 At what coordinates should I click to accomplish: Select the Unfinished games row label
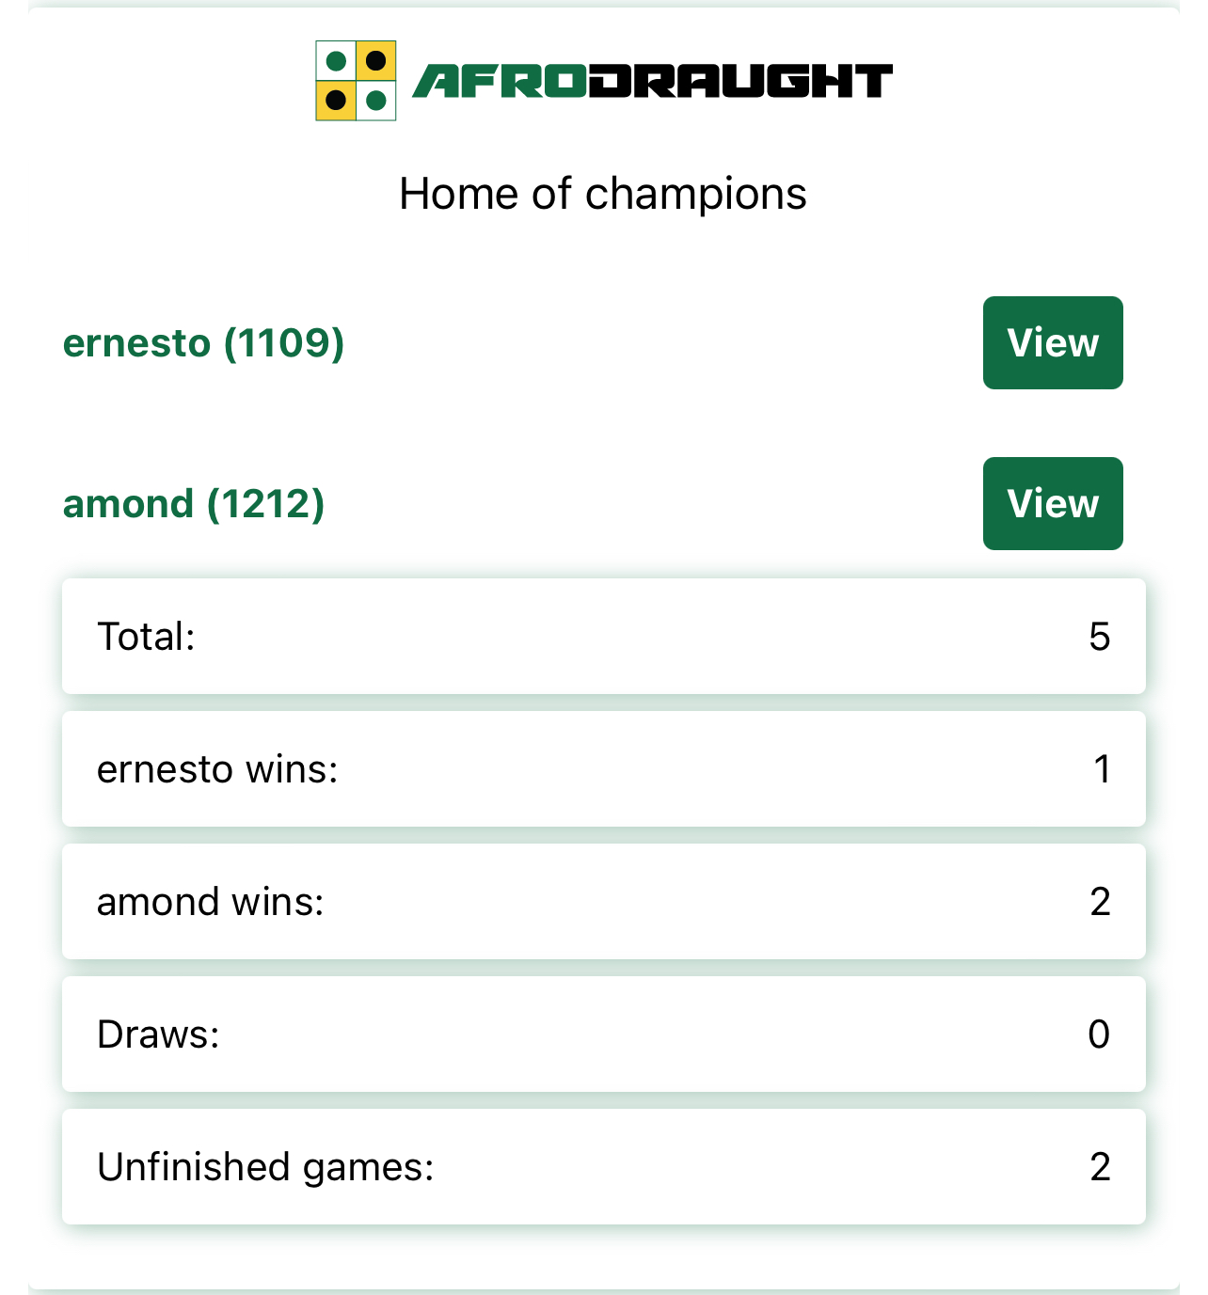(x=266, y=1167)
